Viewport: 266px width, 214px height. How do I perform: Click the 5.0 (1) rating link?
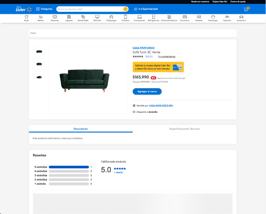(x=149, y=56)
